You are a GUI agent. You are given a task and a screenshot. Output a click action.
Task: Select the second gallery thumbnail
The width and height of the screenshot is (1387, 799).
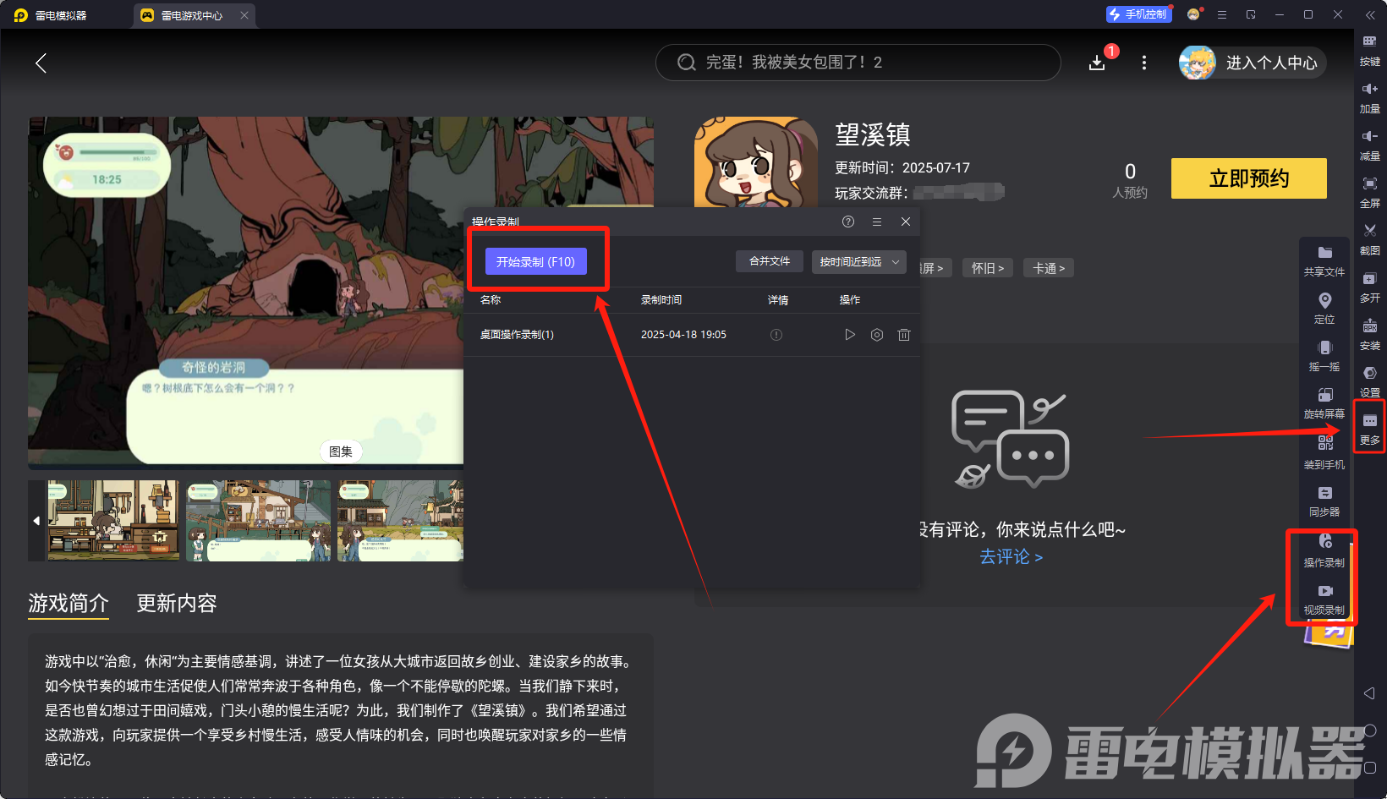[x=258, y=521]
